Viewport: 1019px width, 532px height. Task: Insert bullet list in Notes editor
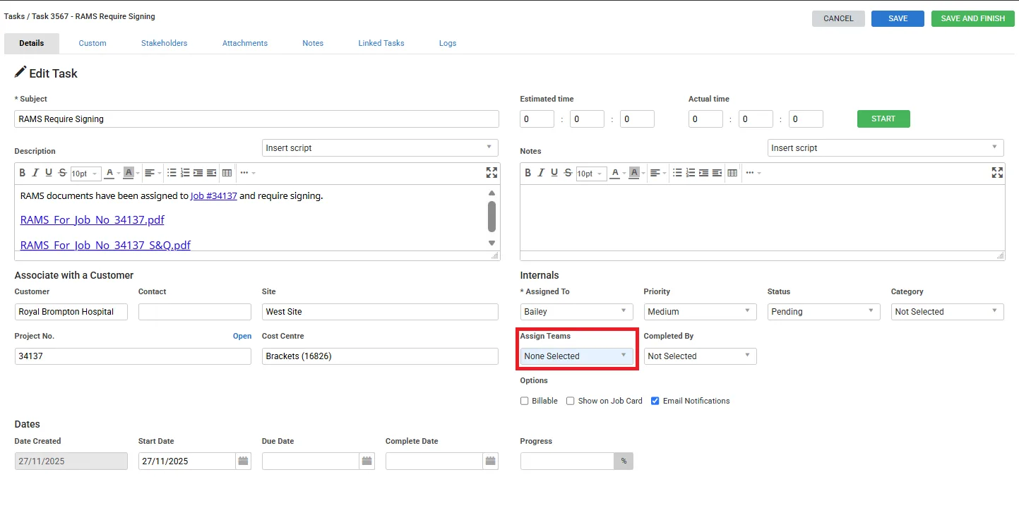pos(677,173)
